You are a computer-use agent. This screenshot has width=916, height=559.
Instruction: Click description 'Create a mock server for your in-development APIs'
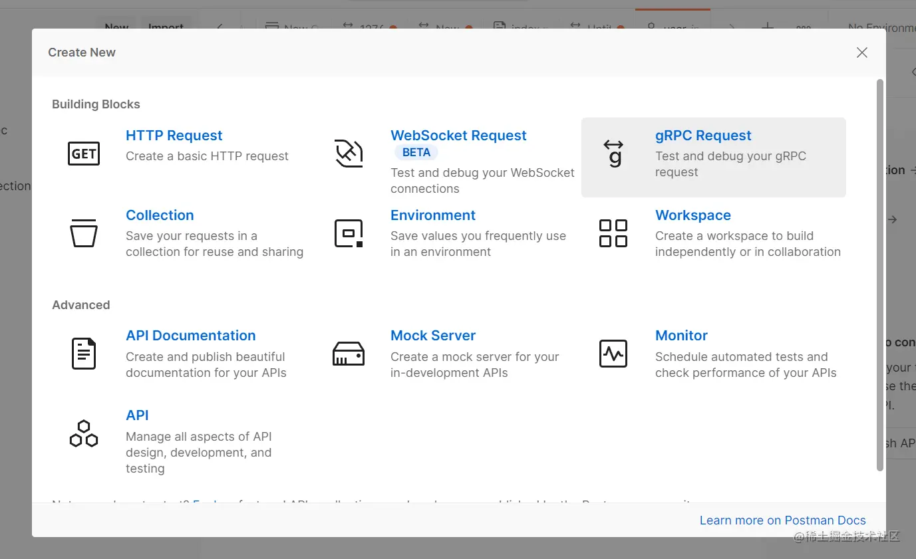(x=475, y=365)
